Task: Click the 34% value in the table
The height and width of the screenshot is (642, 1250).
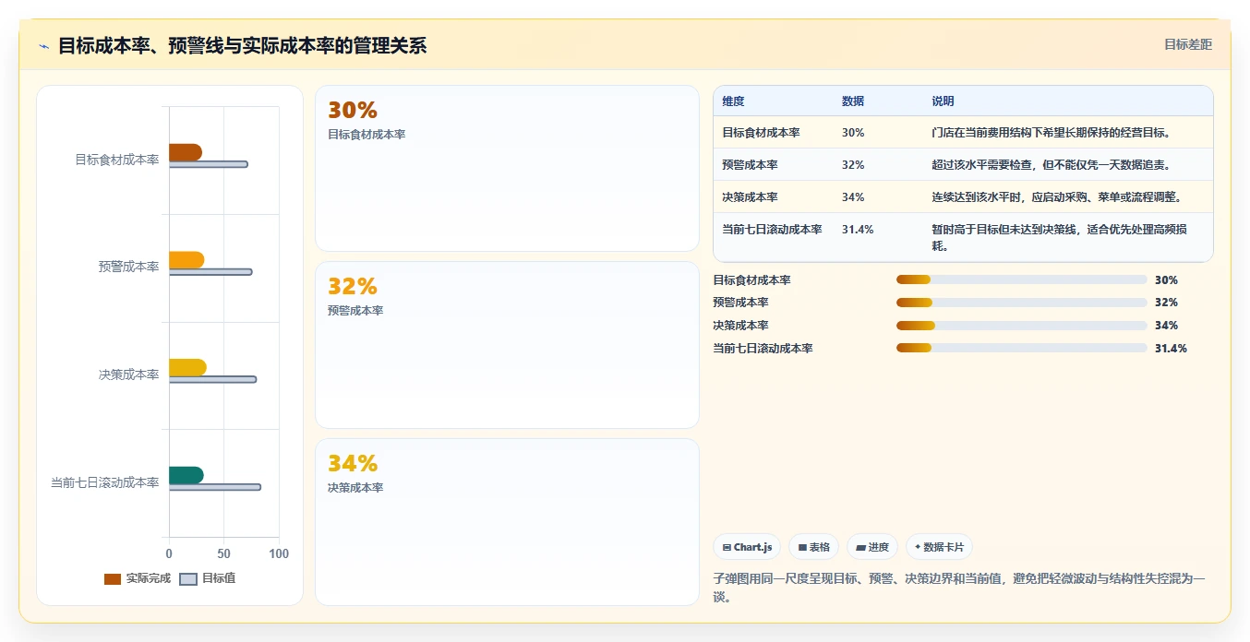Action: click(853, 197)
